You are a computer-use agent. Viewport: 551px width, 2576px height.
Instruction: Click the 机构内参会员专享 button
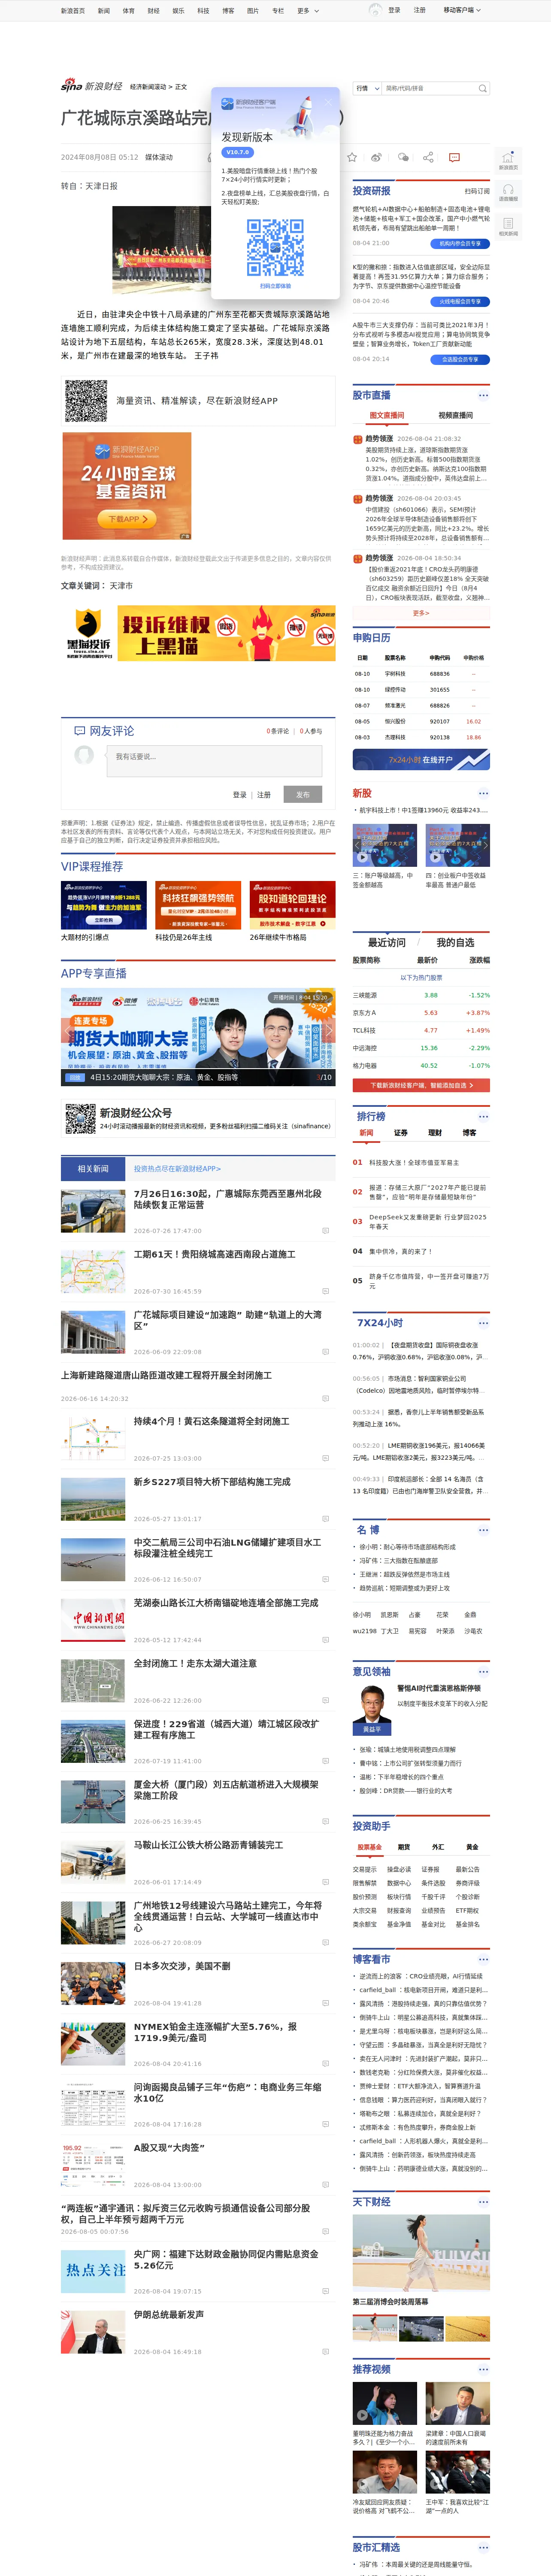tap(460, 243)
